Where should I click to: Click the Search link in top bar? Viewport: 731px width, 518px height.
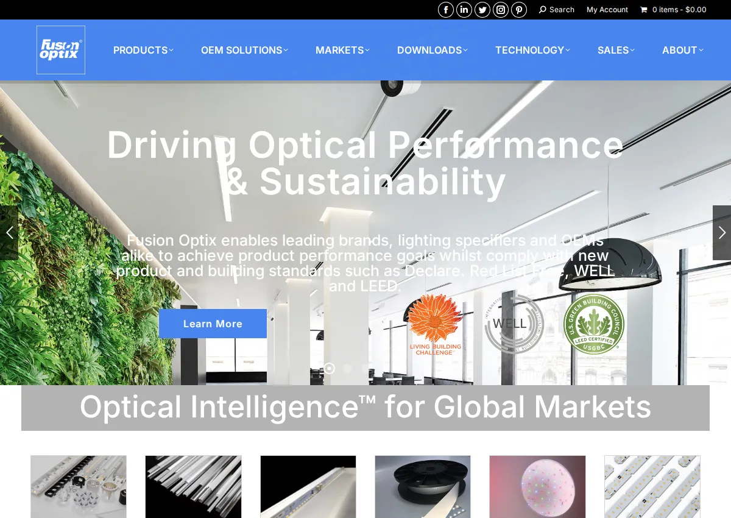tap(557, 10)
